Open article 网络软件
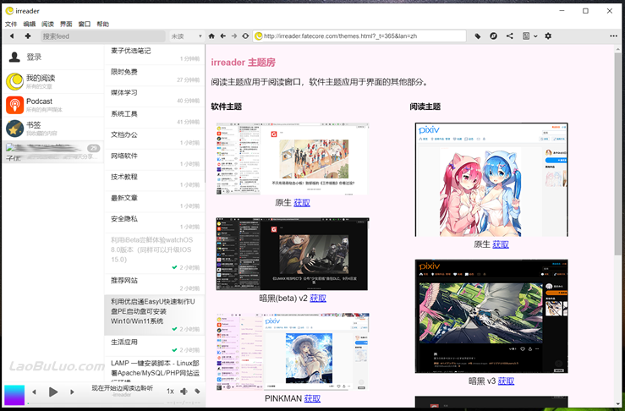Image resolution: width=625 pixels, height=411 pixels. coord(155,160)
